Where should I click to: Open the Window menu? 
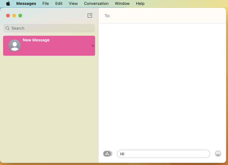click(x=122, y=4)
